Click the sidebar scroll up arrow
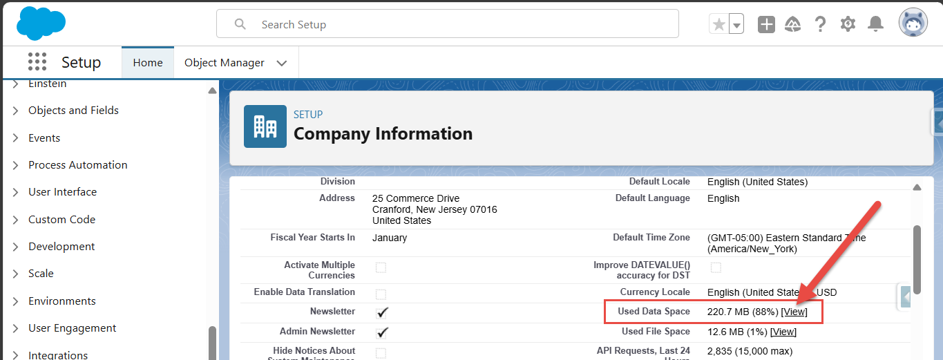Screen dimensions: 943x360 point(212,91)
